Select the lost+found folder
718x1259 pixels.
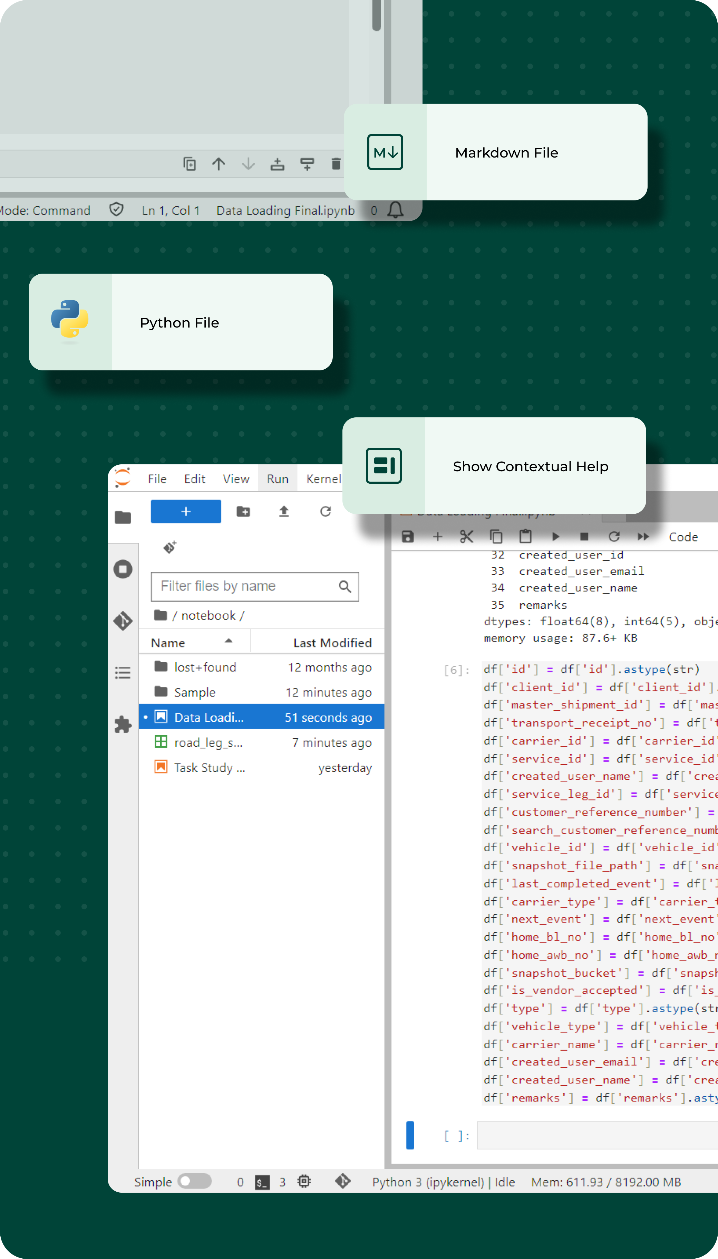coord(262,667)
